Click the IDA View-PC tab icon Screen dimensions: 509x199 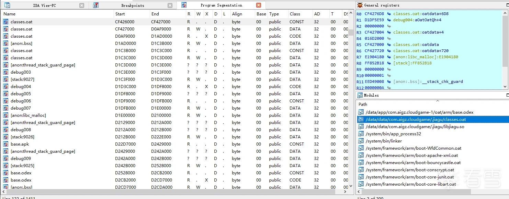7,5
